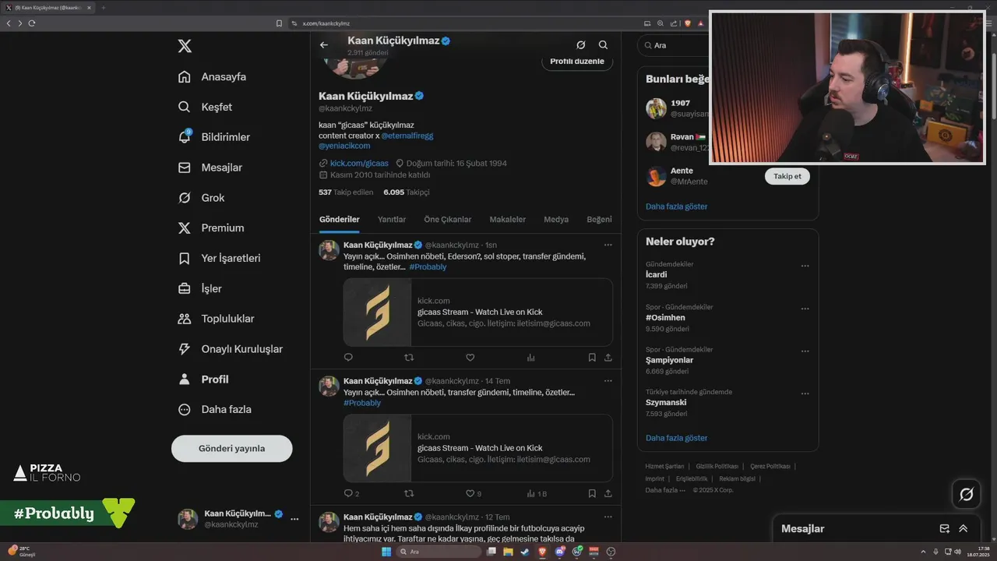
Task: Bookmark the 14 Tem post
Action: [x=592, y=494]
